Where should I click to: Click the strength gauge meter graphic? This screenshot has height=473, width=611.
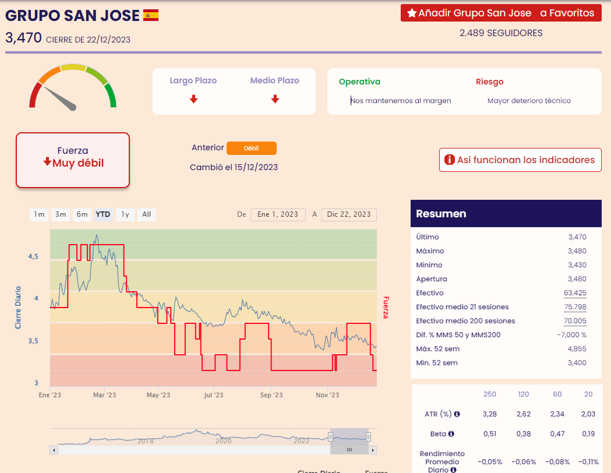point(73,87)
